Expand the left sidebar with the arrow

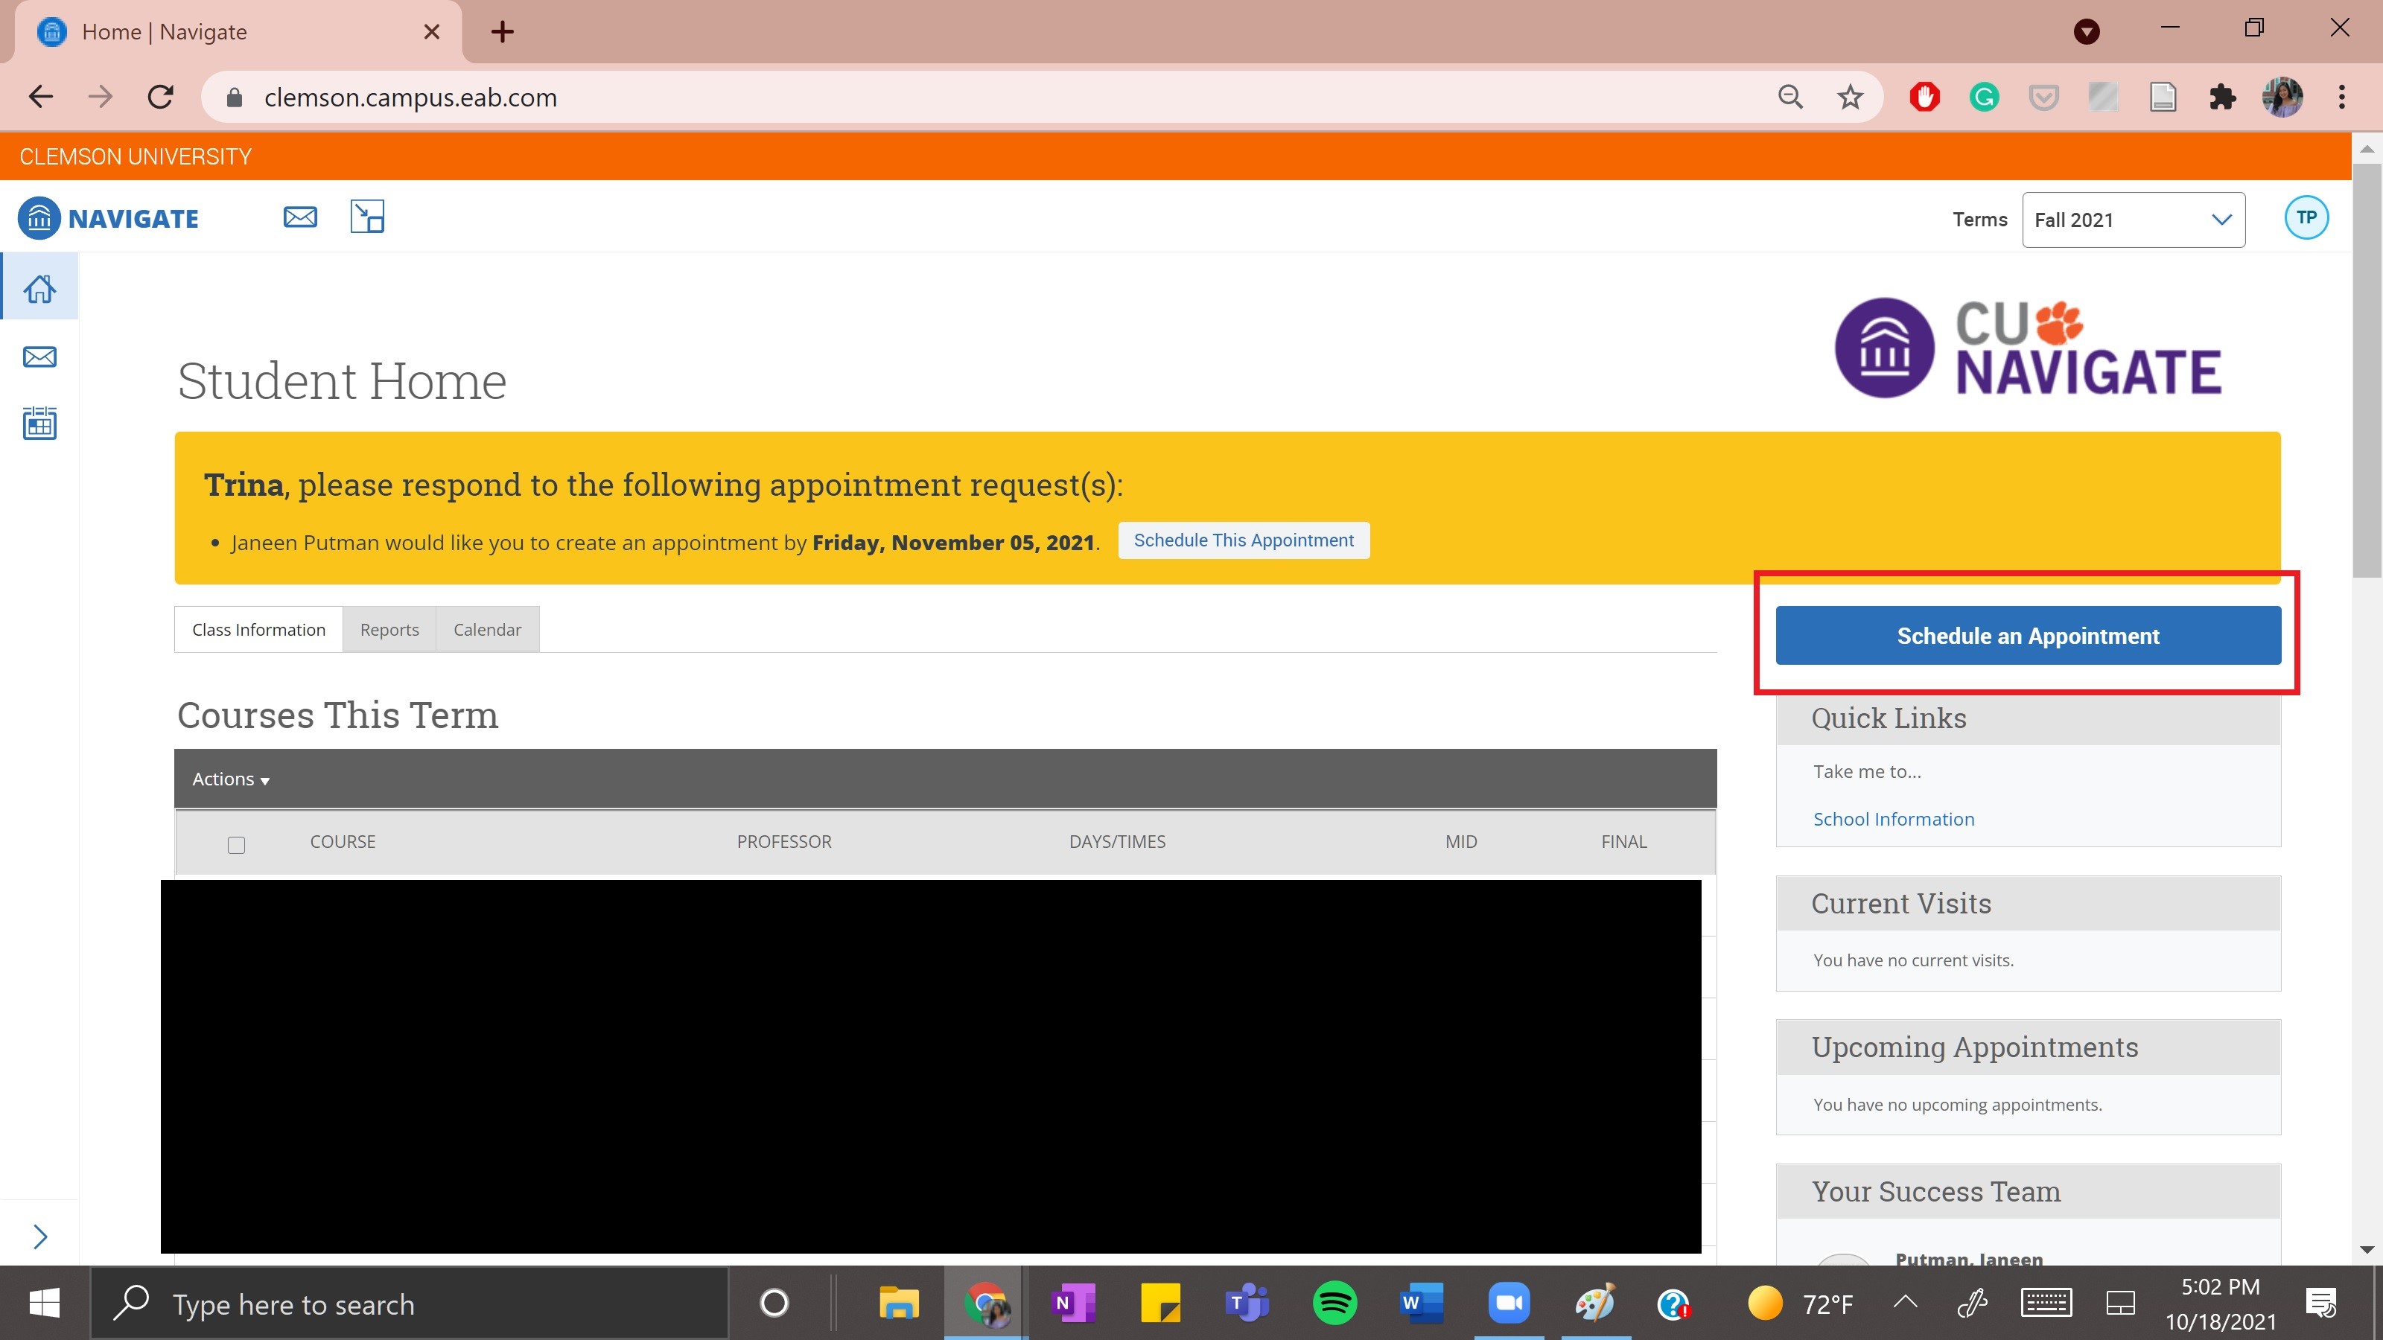point(39,1237)
